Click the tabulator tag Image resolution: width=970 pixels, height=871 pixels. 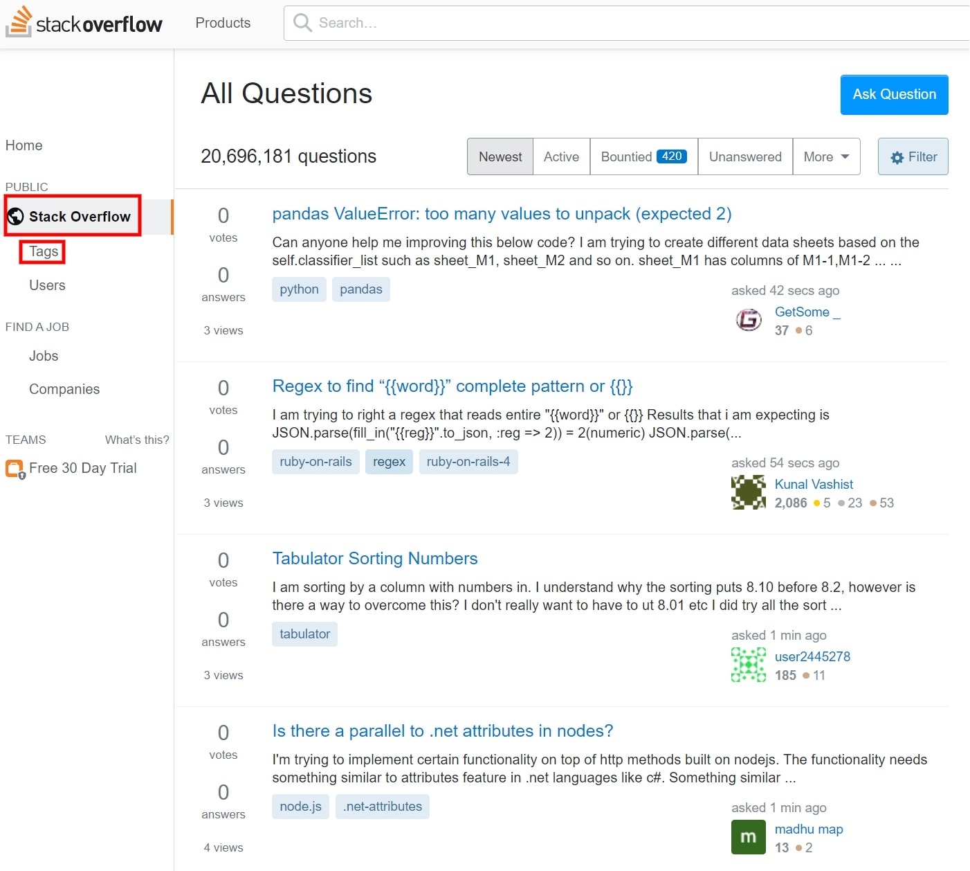pyautogui.click(x=304, y=634)
